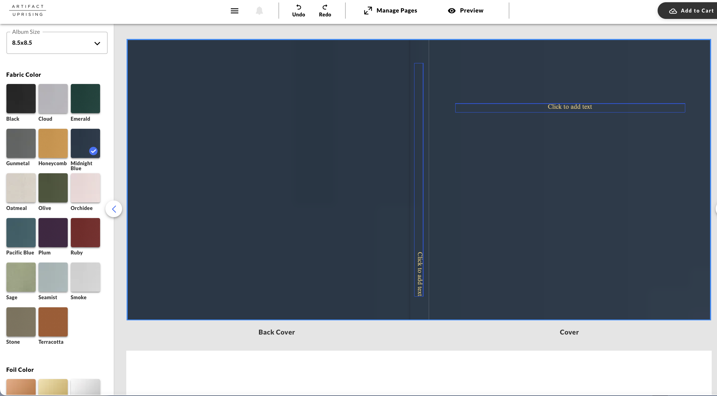717x396 pixels.
Task: Redo the last action
Action: click(x=325, y=11)
